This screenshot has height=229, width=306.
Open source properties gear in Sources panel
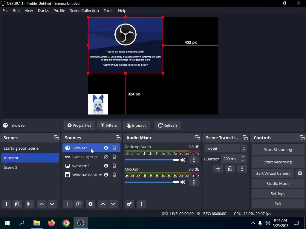(91, 204)
